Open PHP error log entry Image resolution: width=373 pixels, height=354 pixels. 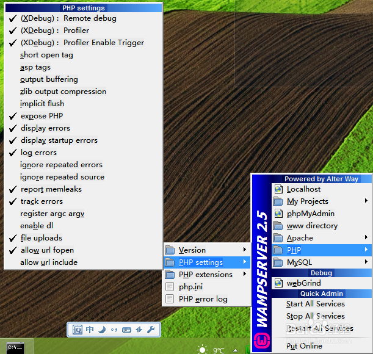pyautogui.click(x=207, y=299)
